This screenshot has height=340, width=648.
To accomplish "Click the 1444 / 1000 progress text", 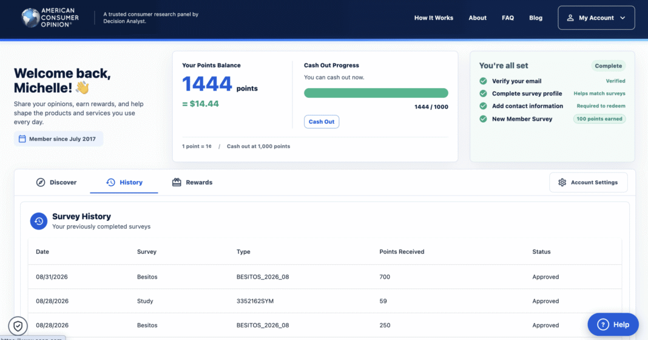I will 431,107.
